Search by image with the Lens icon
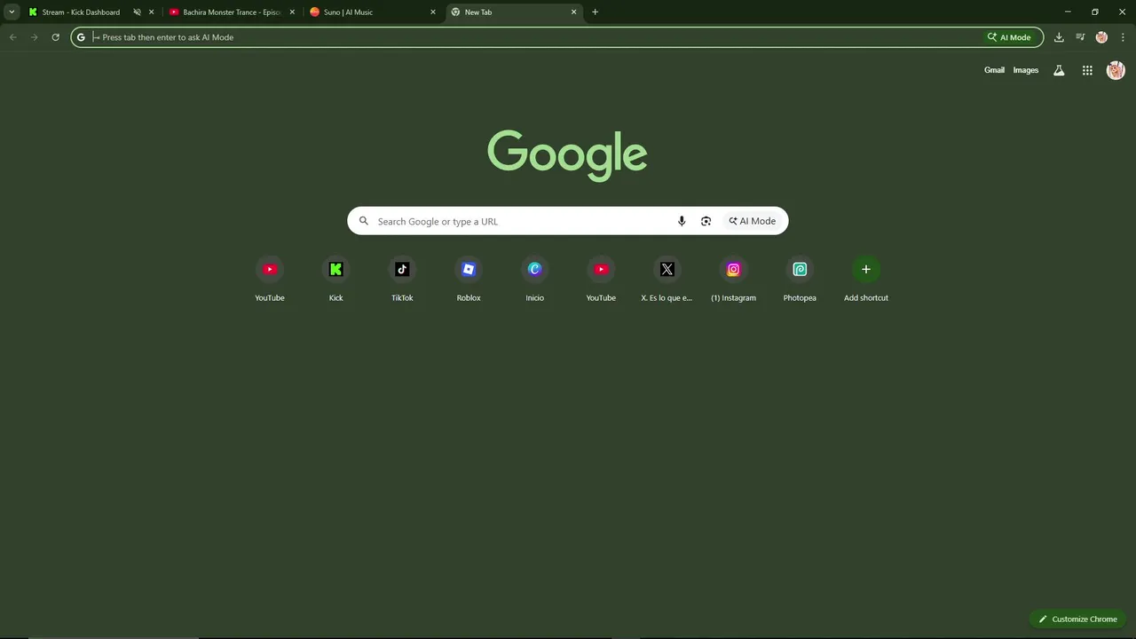Image resolution: width=1136 pixels, height=639 pixels. [x=706, y=221]
